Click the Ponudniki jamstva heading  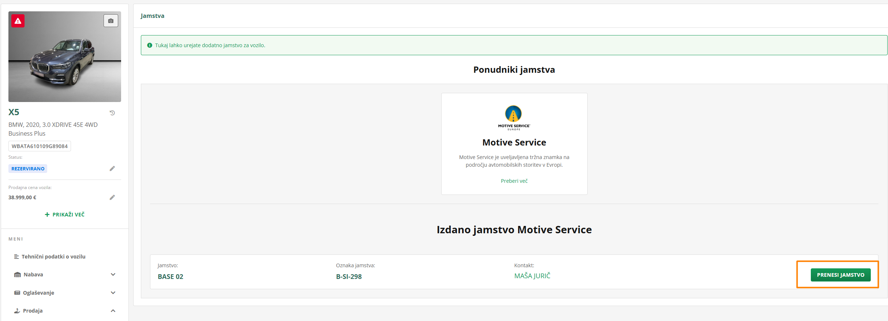click(x=514, y=70)
